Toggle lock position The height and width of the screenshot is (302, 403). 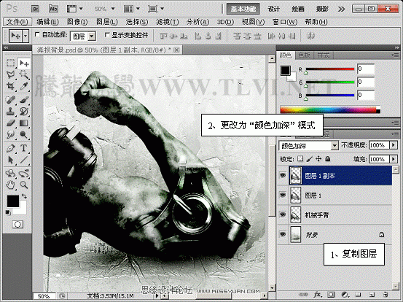[318, 159]
